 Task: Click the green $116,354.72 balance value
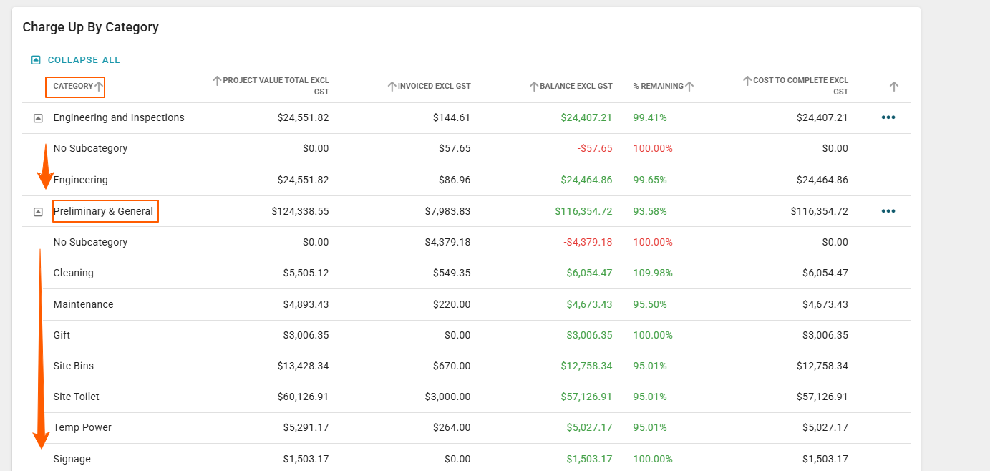click(583, 211)
